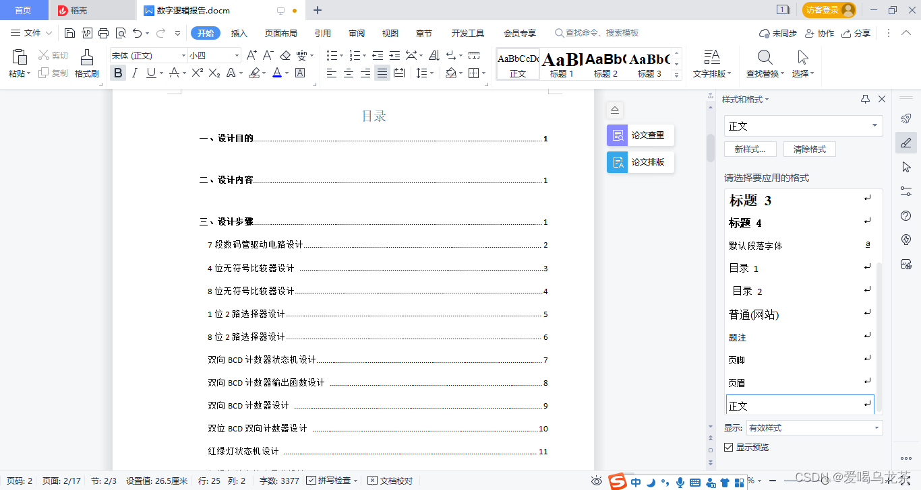Click the Sort (A-Z arrow) icon
This screenshot has height=490, width=921.
[x=434, y=55]
